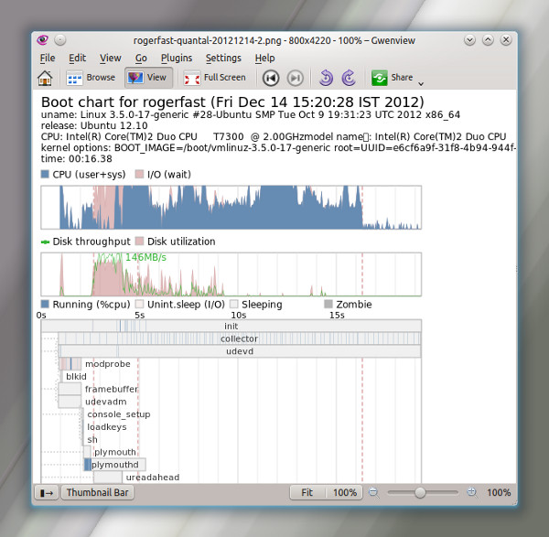
Task: Open the Go menu
Action: pos(141,59)
